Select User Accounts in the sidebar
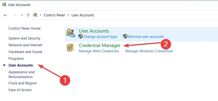The width and height of the screenshot is (218, 101). 21,65
